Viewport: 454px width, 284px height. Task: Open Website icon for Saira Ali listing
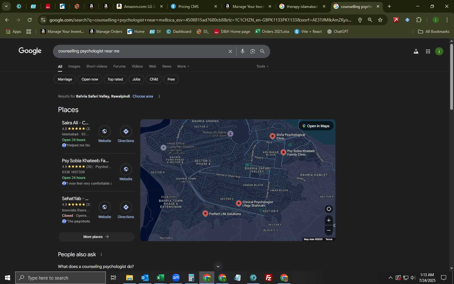[x=104, y=132]
